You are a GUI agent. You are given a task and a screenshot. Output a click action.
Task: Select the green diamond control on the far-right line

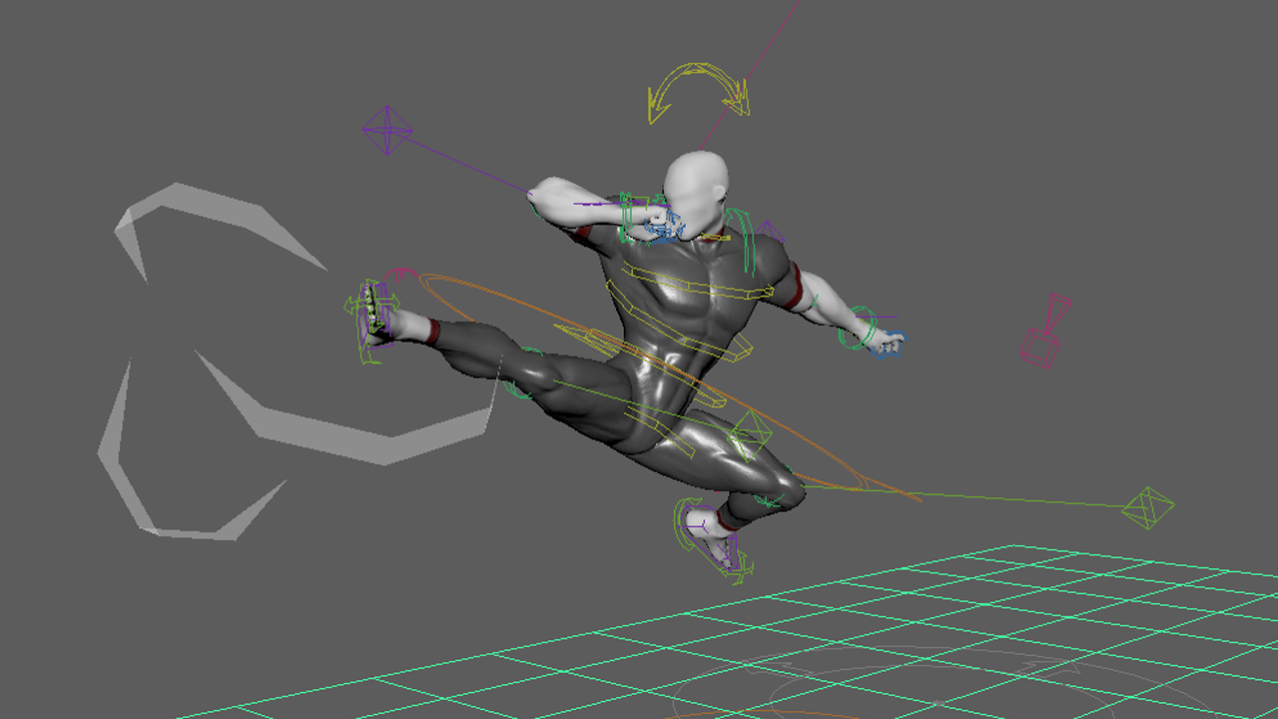[x=1146, y=507]
